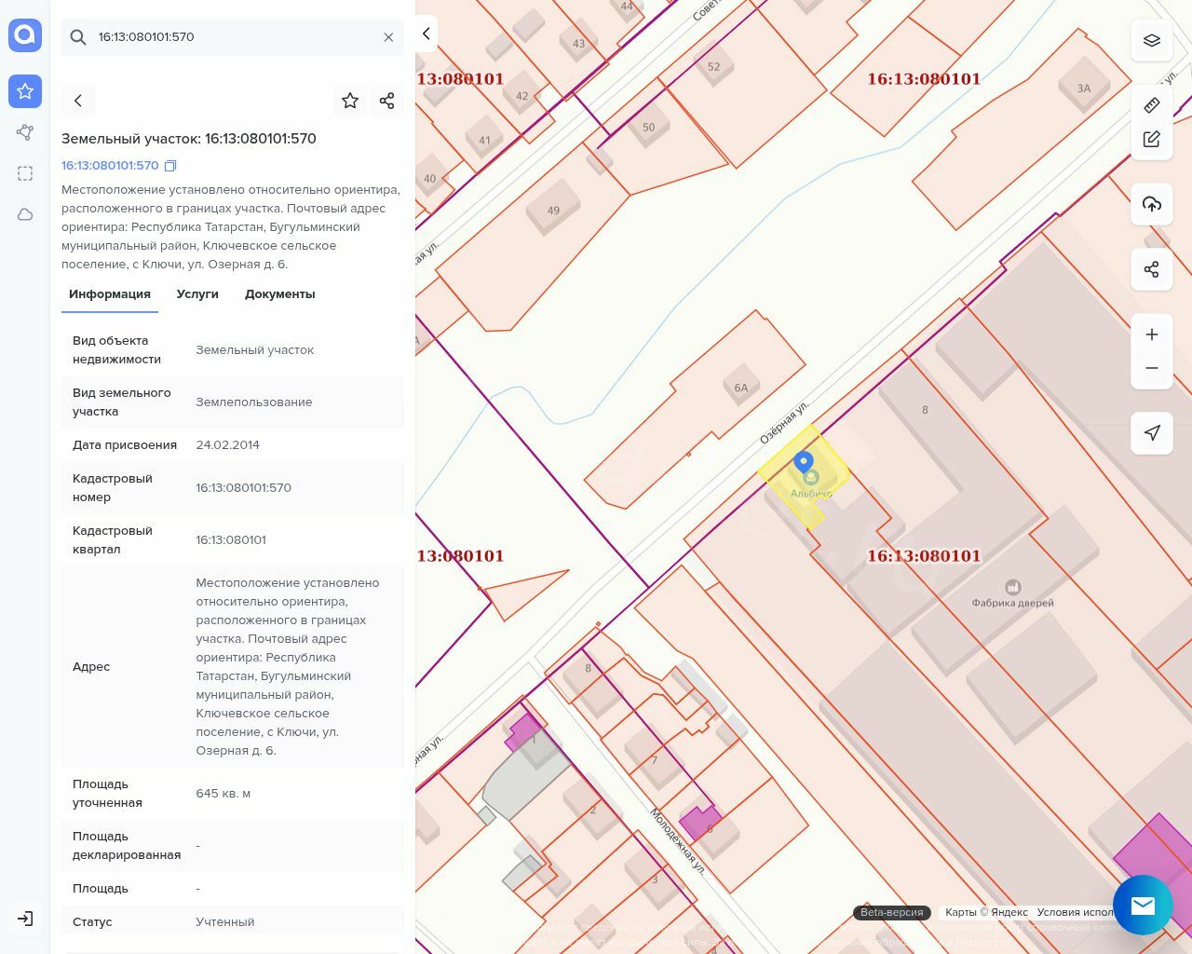The height and width of the screenshot is (954, 1192).
Task: Select the value Землепользование
Action: pos(254,402)
